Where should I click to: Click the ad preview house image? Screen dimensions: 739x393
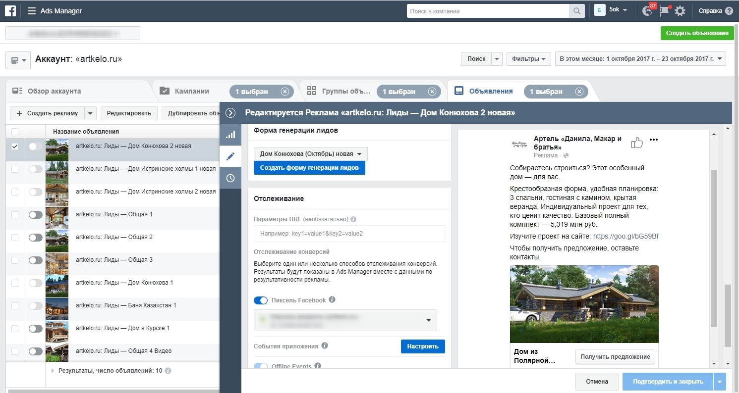(x=584, y=304)
